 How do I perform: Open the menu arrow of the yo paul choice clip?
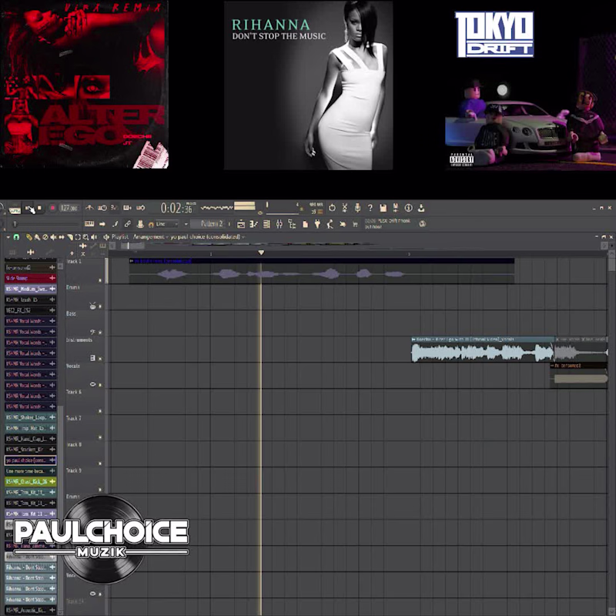(132, 261)
